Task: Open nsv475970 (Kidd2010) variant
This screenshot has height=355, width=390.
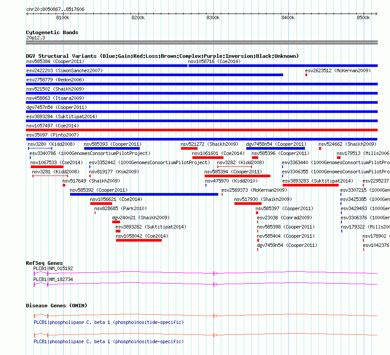Action: [x=231, y=181]
